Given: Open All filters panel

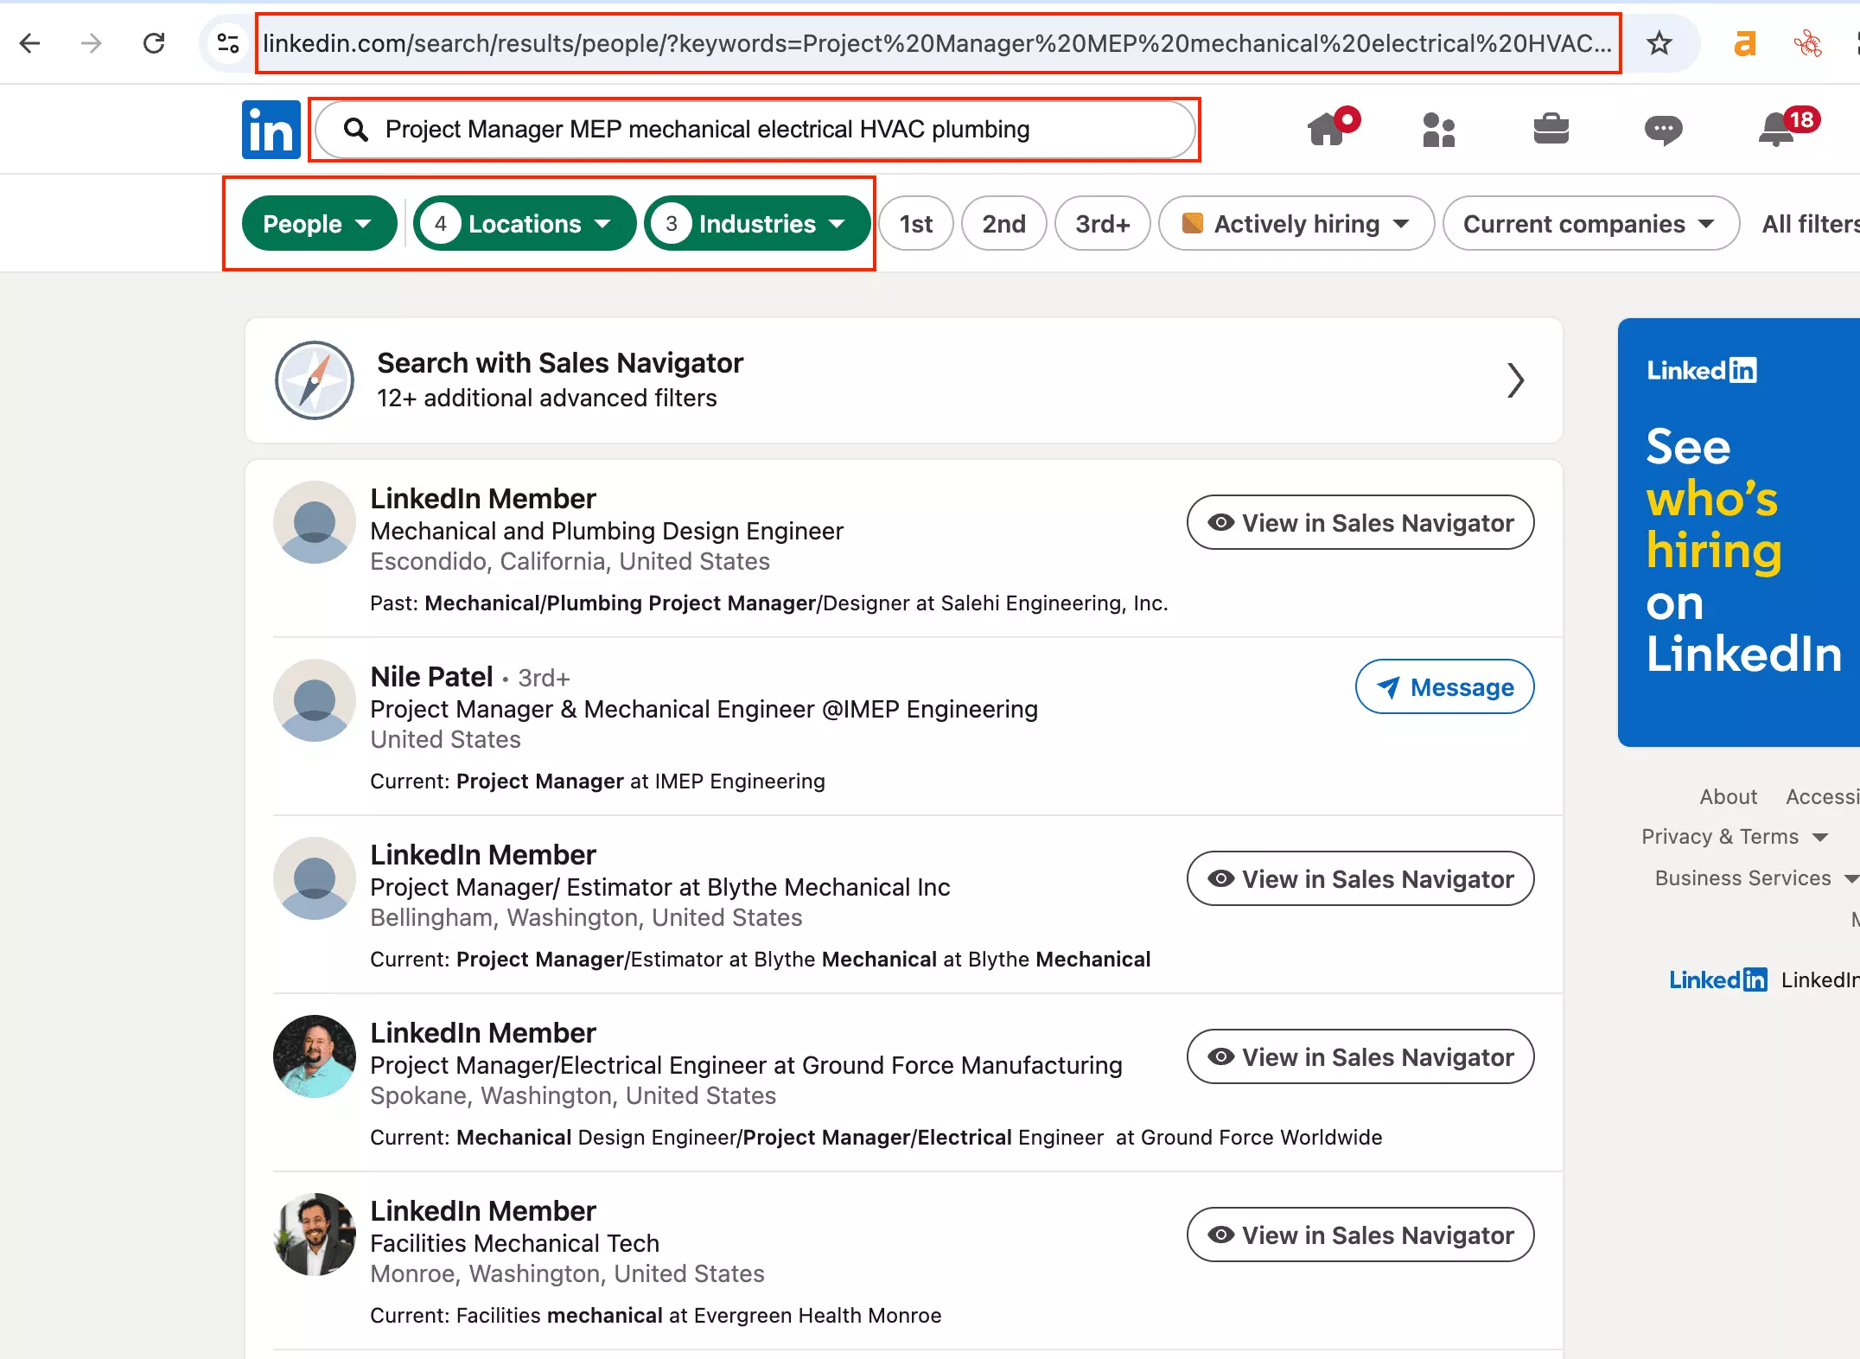Looking at the screenshot, I should point(1810,224).
